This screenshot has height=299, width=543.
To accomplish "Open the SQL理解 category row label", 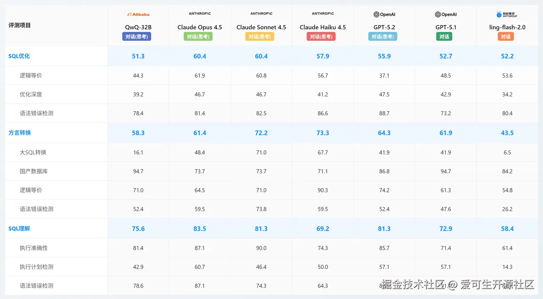I will pos(19,228).
